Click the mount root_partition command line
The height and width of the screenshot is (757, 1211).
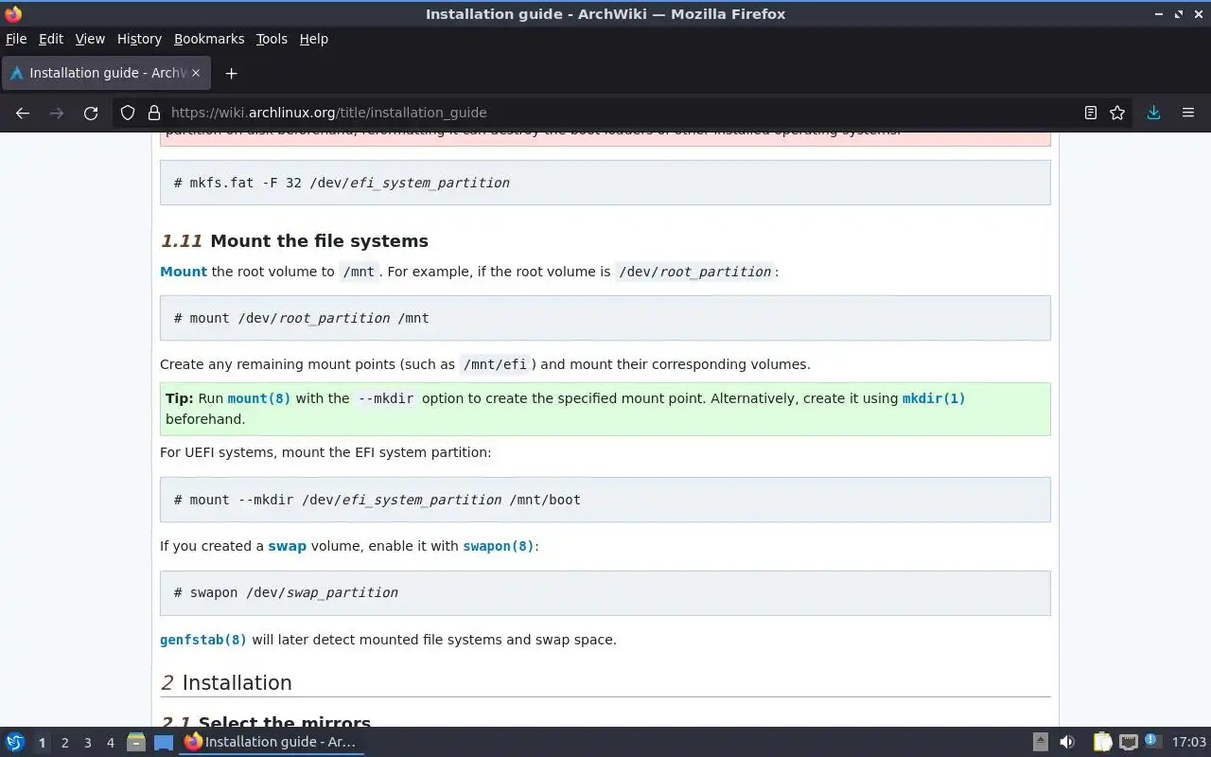[605, 318]
